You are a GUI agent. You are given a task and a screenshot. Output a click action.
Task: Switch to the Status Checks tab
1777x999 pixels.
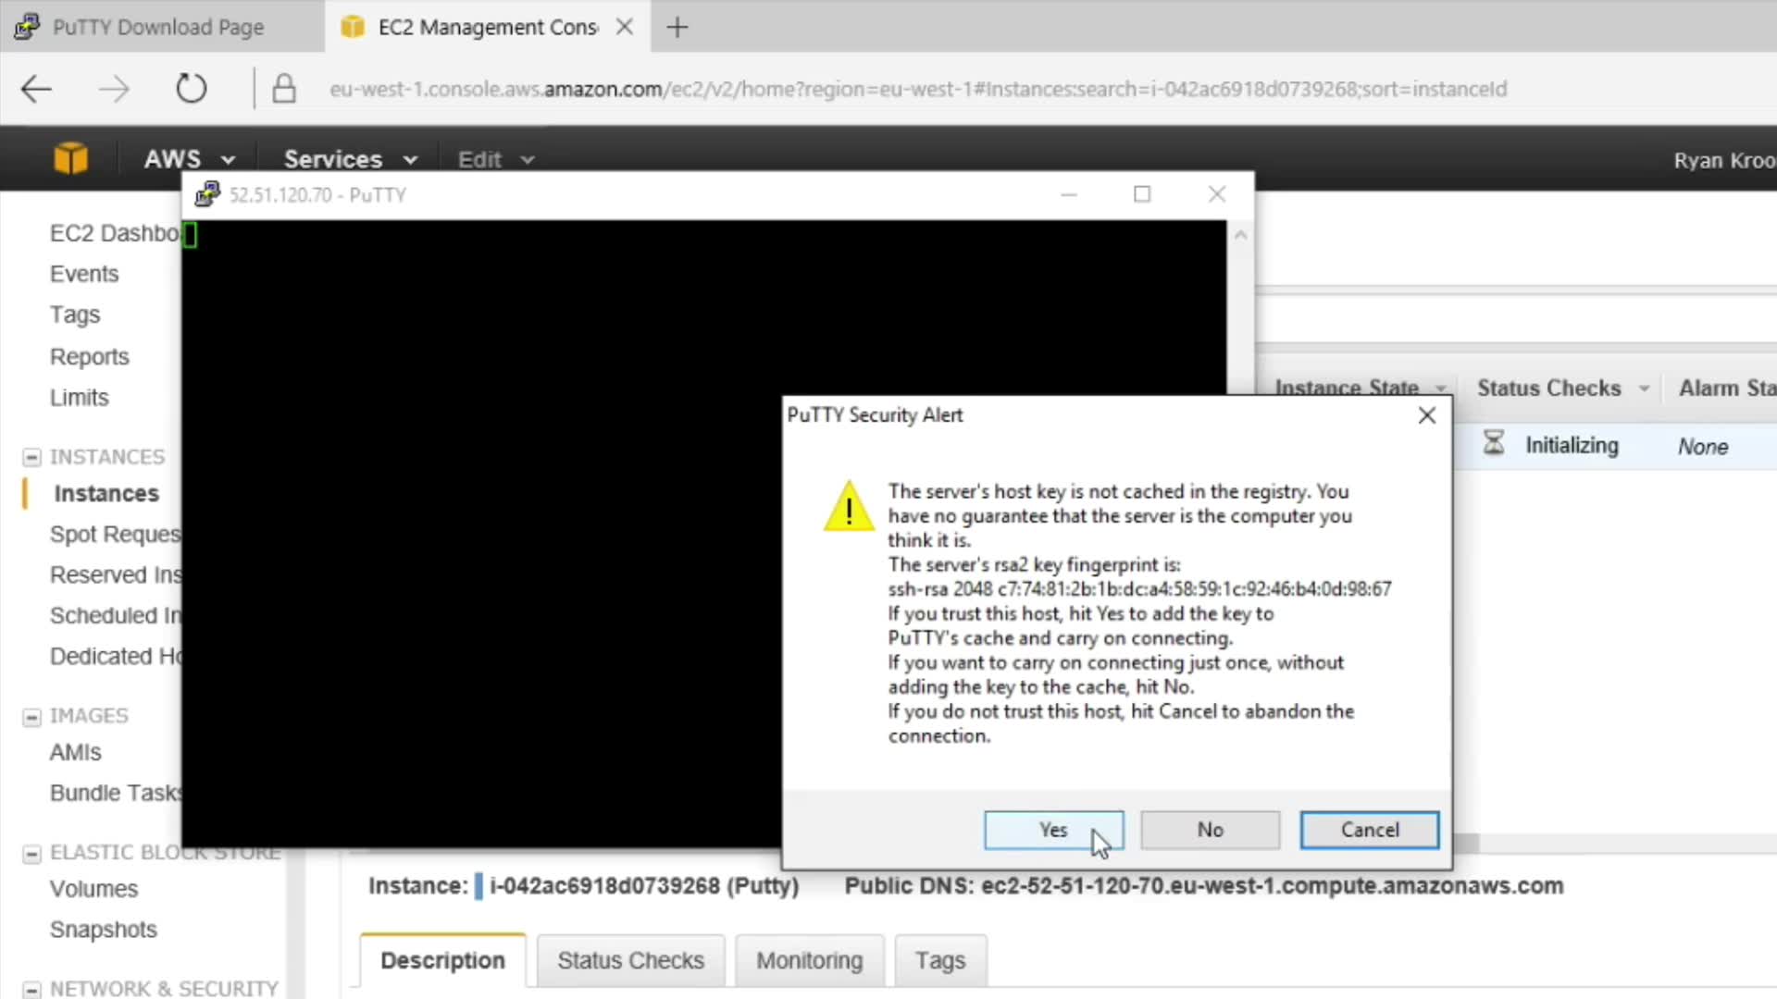pos(630,960)
